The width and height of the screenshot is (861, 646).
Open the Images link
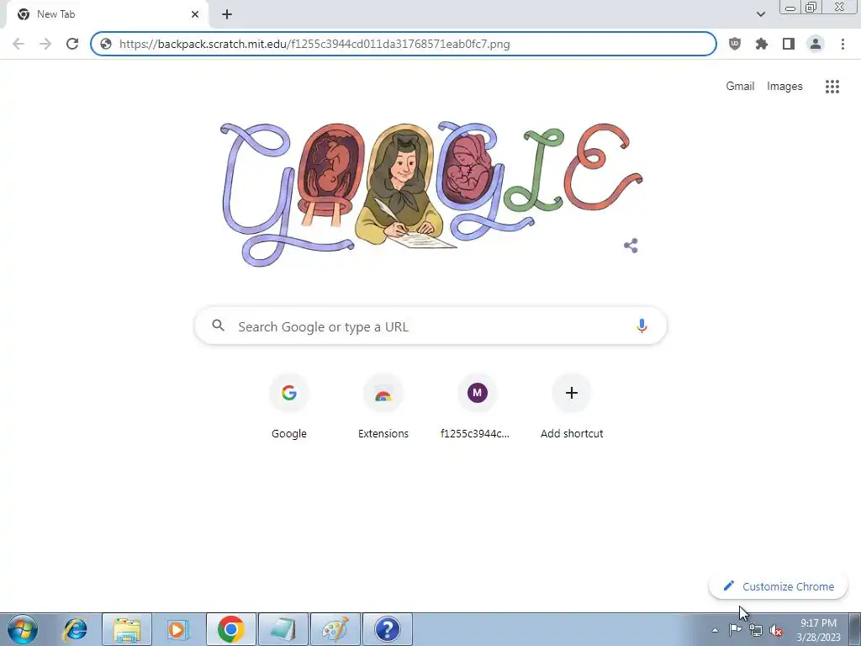pos(784,87)
